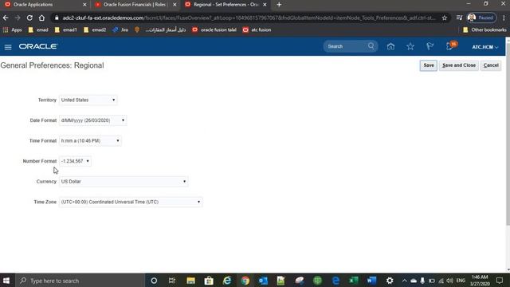Close the Oracle Applications tab
Viewport: 510px width, 287px height.
[x=84, y=5]
